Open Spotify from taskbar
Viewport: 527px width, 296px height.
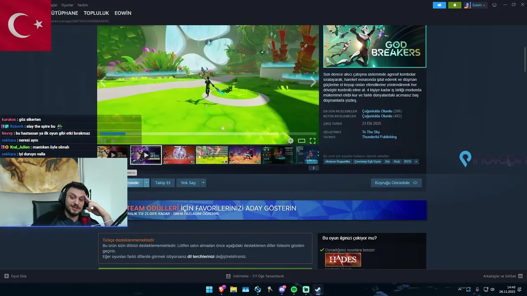pos(294,289)
